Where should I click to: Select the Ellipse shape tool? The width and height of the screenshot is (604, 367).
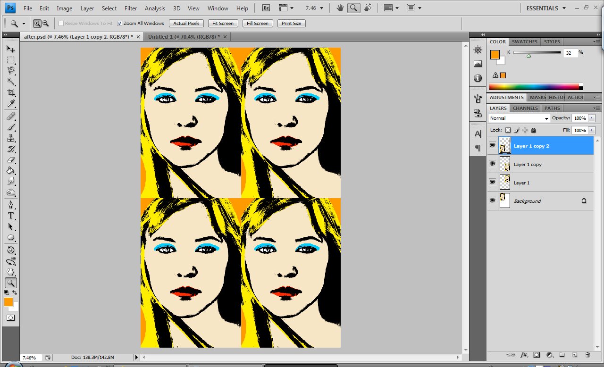pyautogui.click(x=10, y=237)
